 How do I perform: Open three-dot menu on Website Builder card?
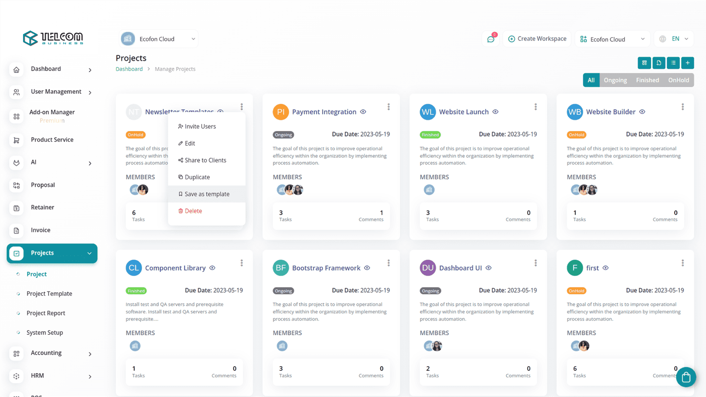[682, 107]
